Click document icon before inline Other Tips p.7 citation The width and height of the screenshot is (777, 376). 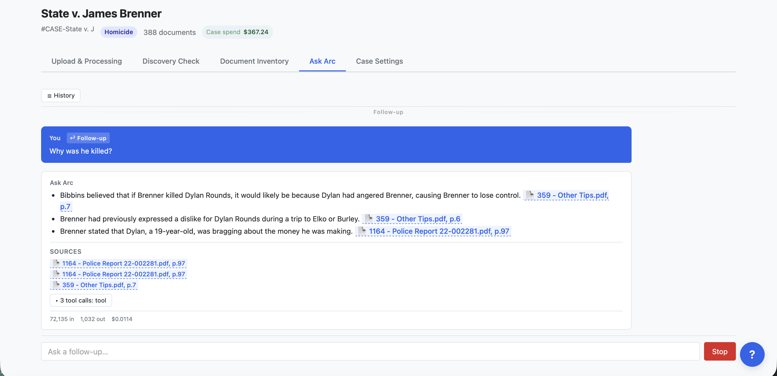pyautogui.click(x=530, y=195)
